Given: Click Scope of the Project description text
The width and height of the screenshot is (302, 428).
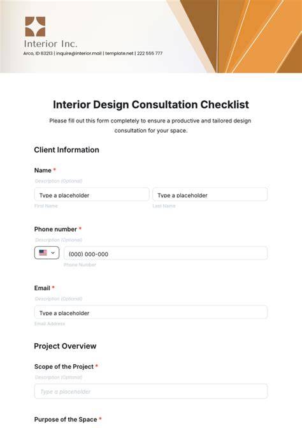Looking at the screenshot, I should [59, 377].
